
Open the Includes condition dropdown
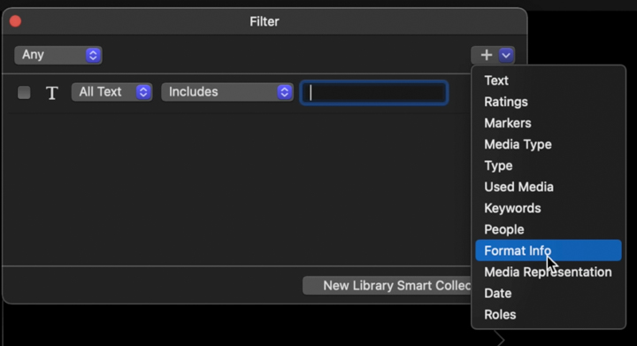pyautogui.click(x=227, y=92)
